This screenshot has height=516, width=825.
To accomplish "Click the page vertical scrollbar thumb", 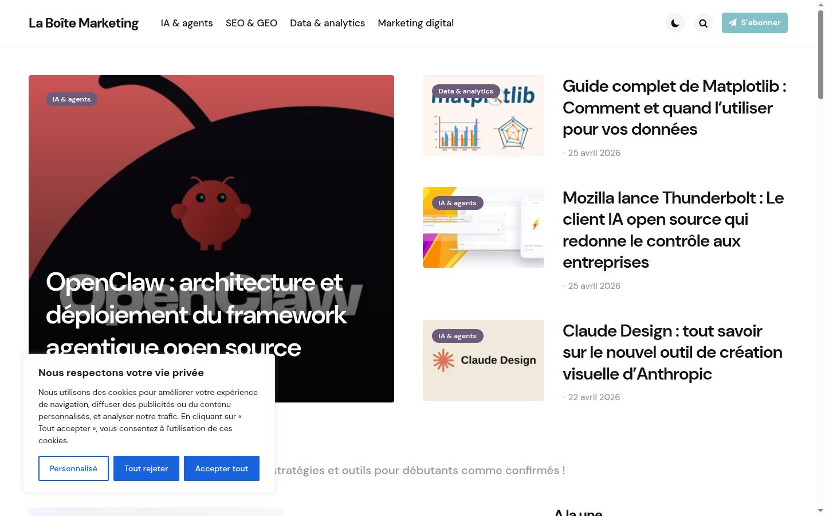I will [x=820, y=54].
